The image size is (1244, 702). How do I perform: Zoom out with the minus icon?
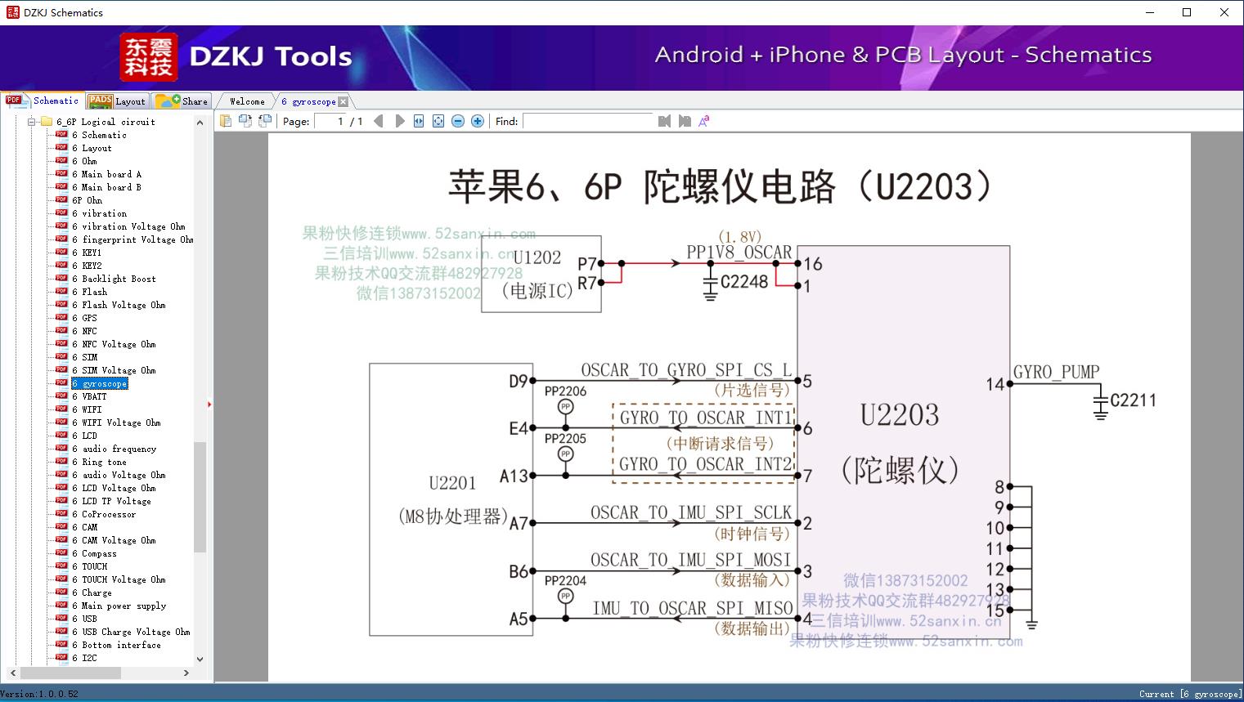[x=458, y=121]
